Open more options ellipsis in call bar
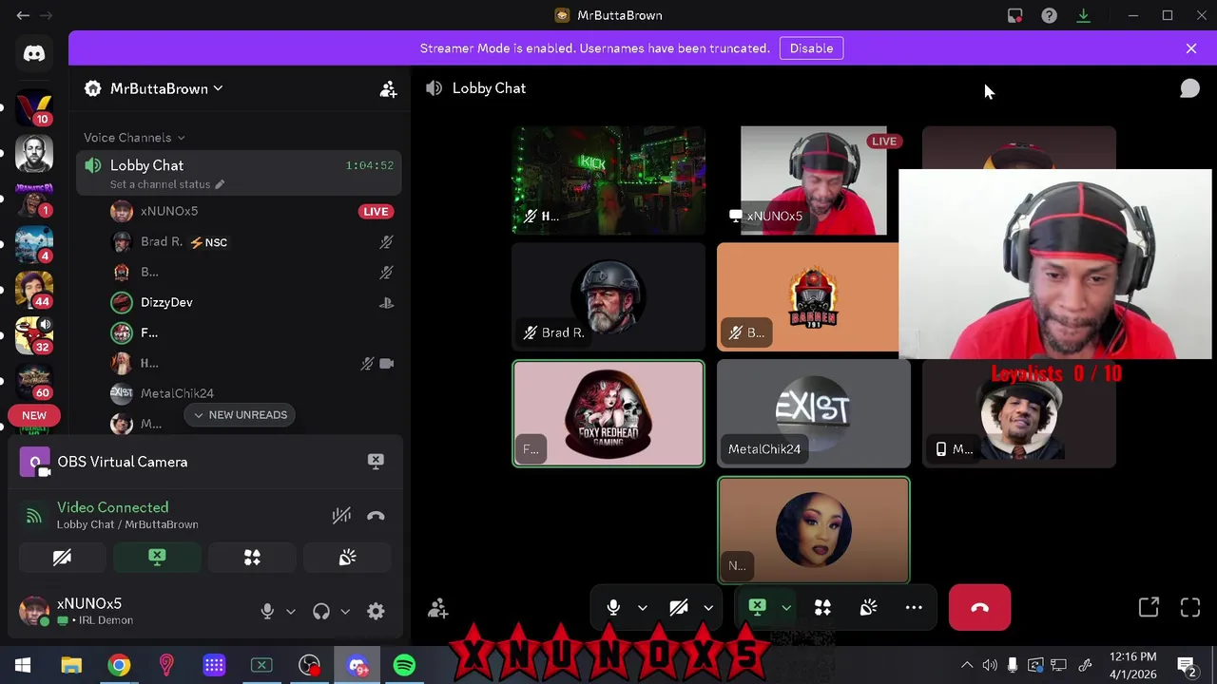 point(914,607)
